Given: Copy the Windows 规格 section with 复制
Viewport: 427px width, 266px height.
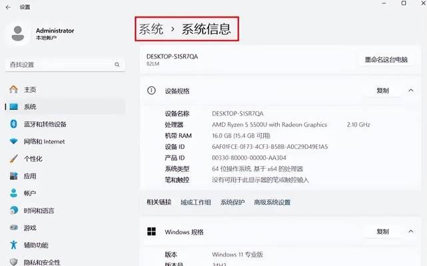Looking at the screenshot, I should coord(382,231).
